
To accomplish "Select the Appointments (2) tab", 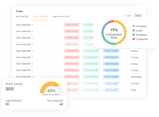I will point(61,16).
